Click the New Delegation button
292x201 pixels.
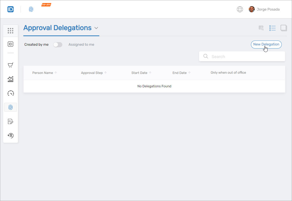[266, 44]
